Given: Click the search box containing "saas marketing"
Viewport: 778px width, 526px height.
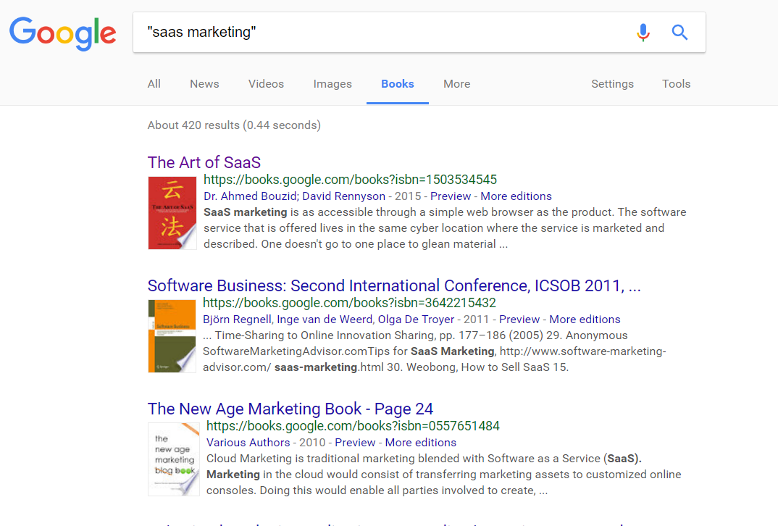Looking at the screenshot, I should pos(419,33).
